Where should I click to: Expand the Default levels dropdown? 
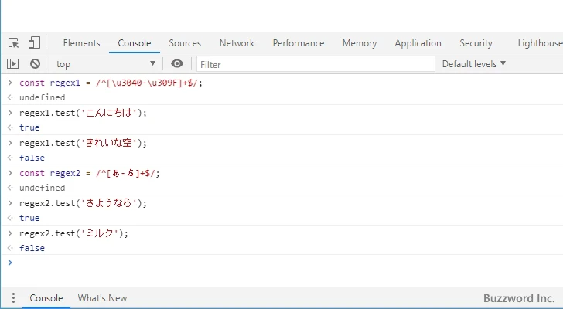473,64
